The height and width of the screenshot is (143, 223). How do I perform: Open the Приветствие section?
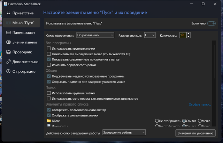[22, 13]
